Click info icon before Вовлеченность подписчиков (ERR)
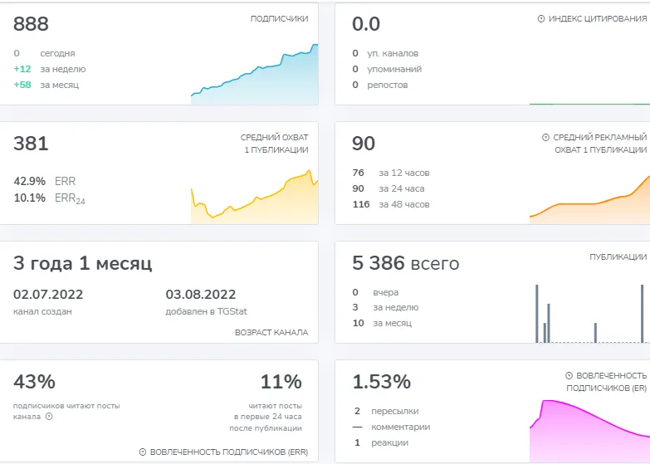The image size is (650, 464). [143, 452]
